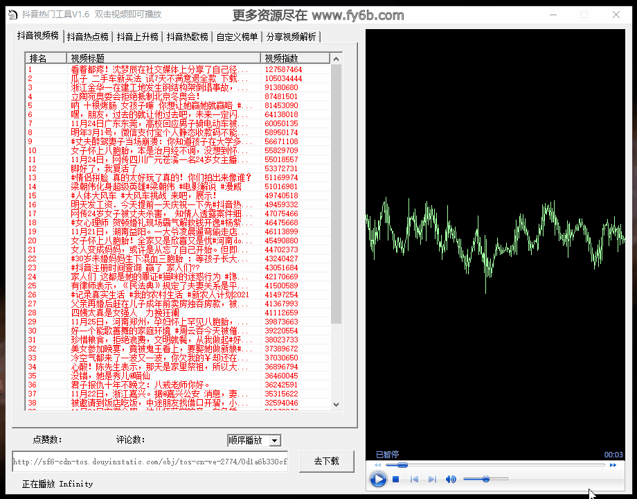Select rank 23 row #抖音注册时间查询
Viewport: 637px width, 499px height.
[x=178, y=268]
